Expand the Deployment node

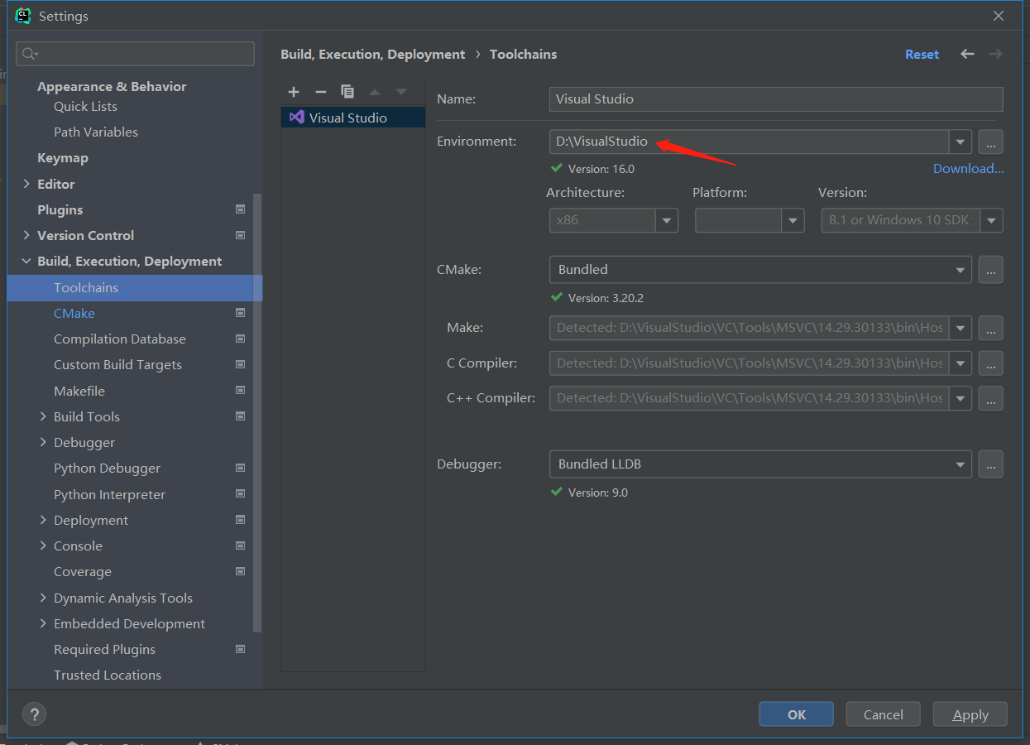point(43,520)
